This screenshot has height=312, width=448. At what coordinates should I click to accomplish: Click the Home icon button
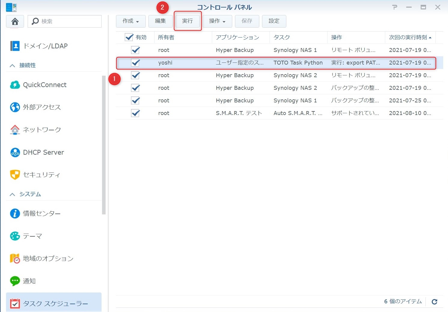[x=15, y=21]
